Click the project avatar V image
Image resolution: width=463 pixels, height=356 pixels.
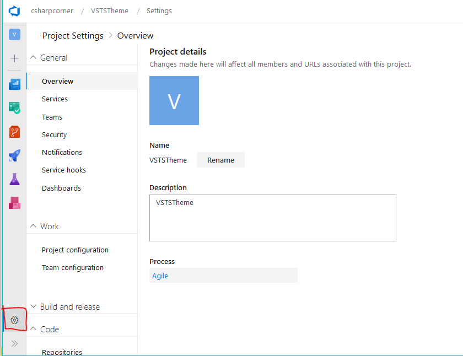(174, 101)
